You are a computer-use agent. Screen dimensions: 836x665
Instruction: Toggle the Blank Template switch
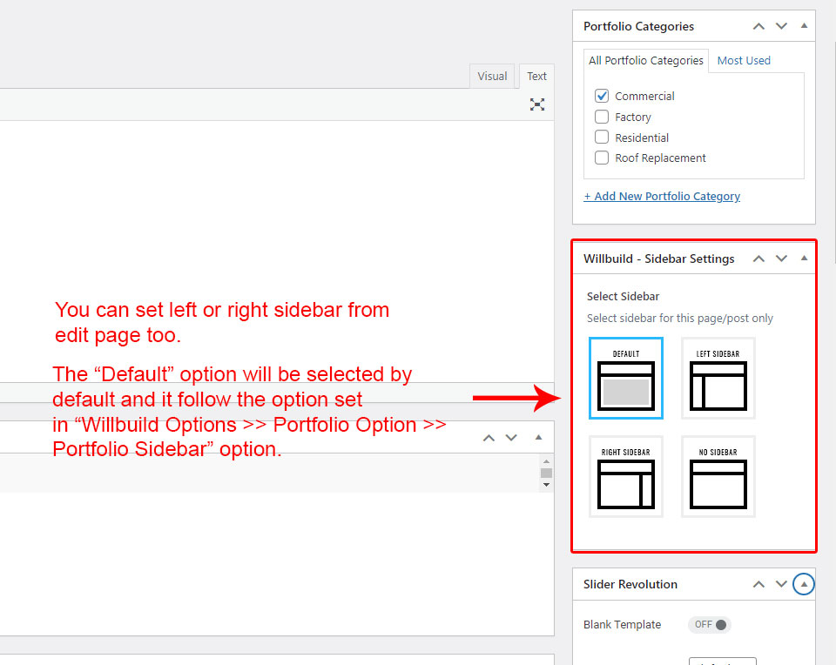tap(710, 624)
